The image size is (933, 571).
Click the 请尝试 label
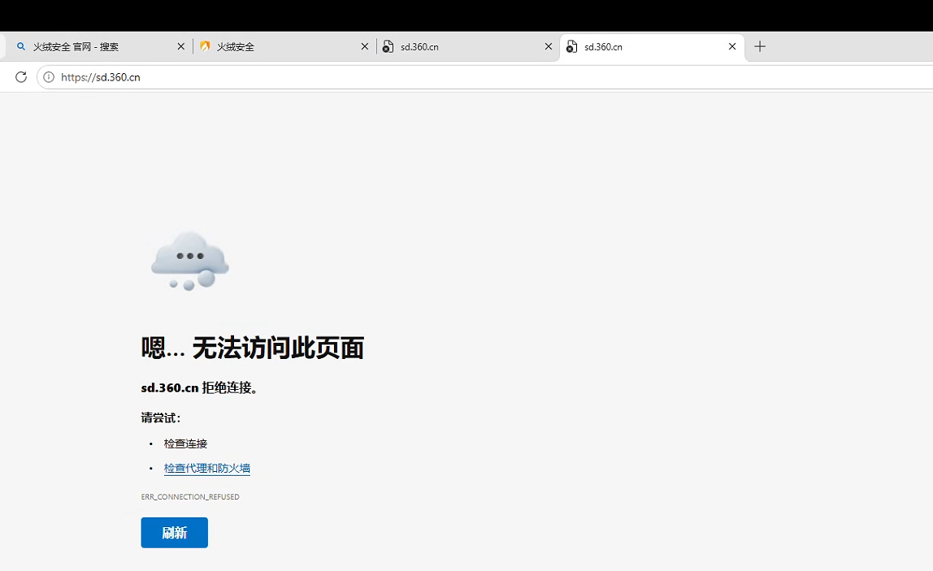click(x=161, y=417)
